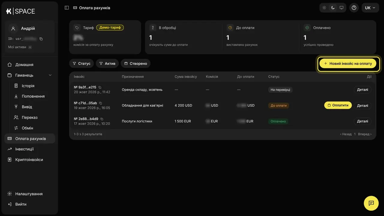Viewport: 384px width, 216px height.
Task: Click the K SPACE logo
Action: (x=20, y=11)
